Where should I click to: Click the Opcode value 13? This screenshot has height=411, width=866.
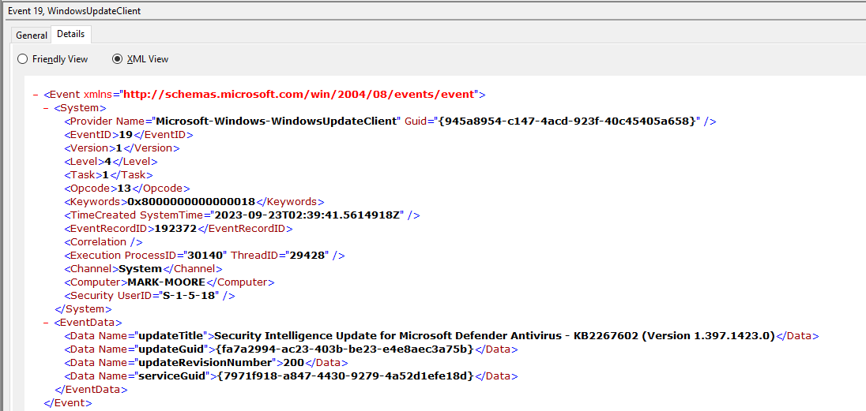[124, 188]
